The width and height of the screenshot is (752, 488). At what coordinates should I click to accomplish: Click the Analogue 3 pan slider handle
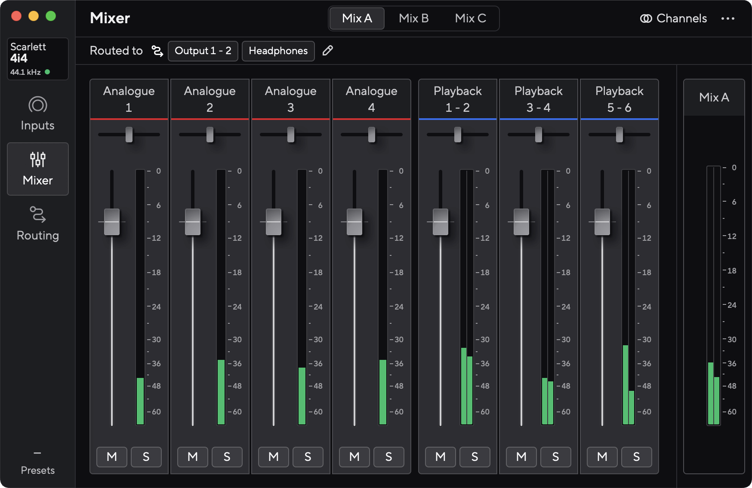point(291,135)
